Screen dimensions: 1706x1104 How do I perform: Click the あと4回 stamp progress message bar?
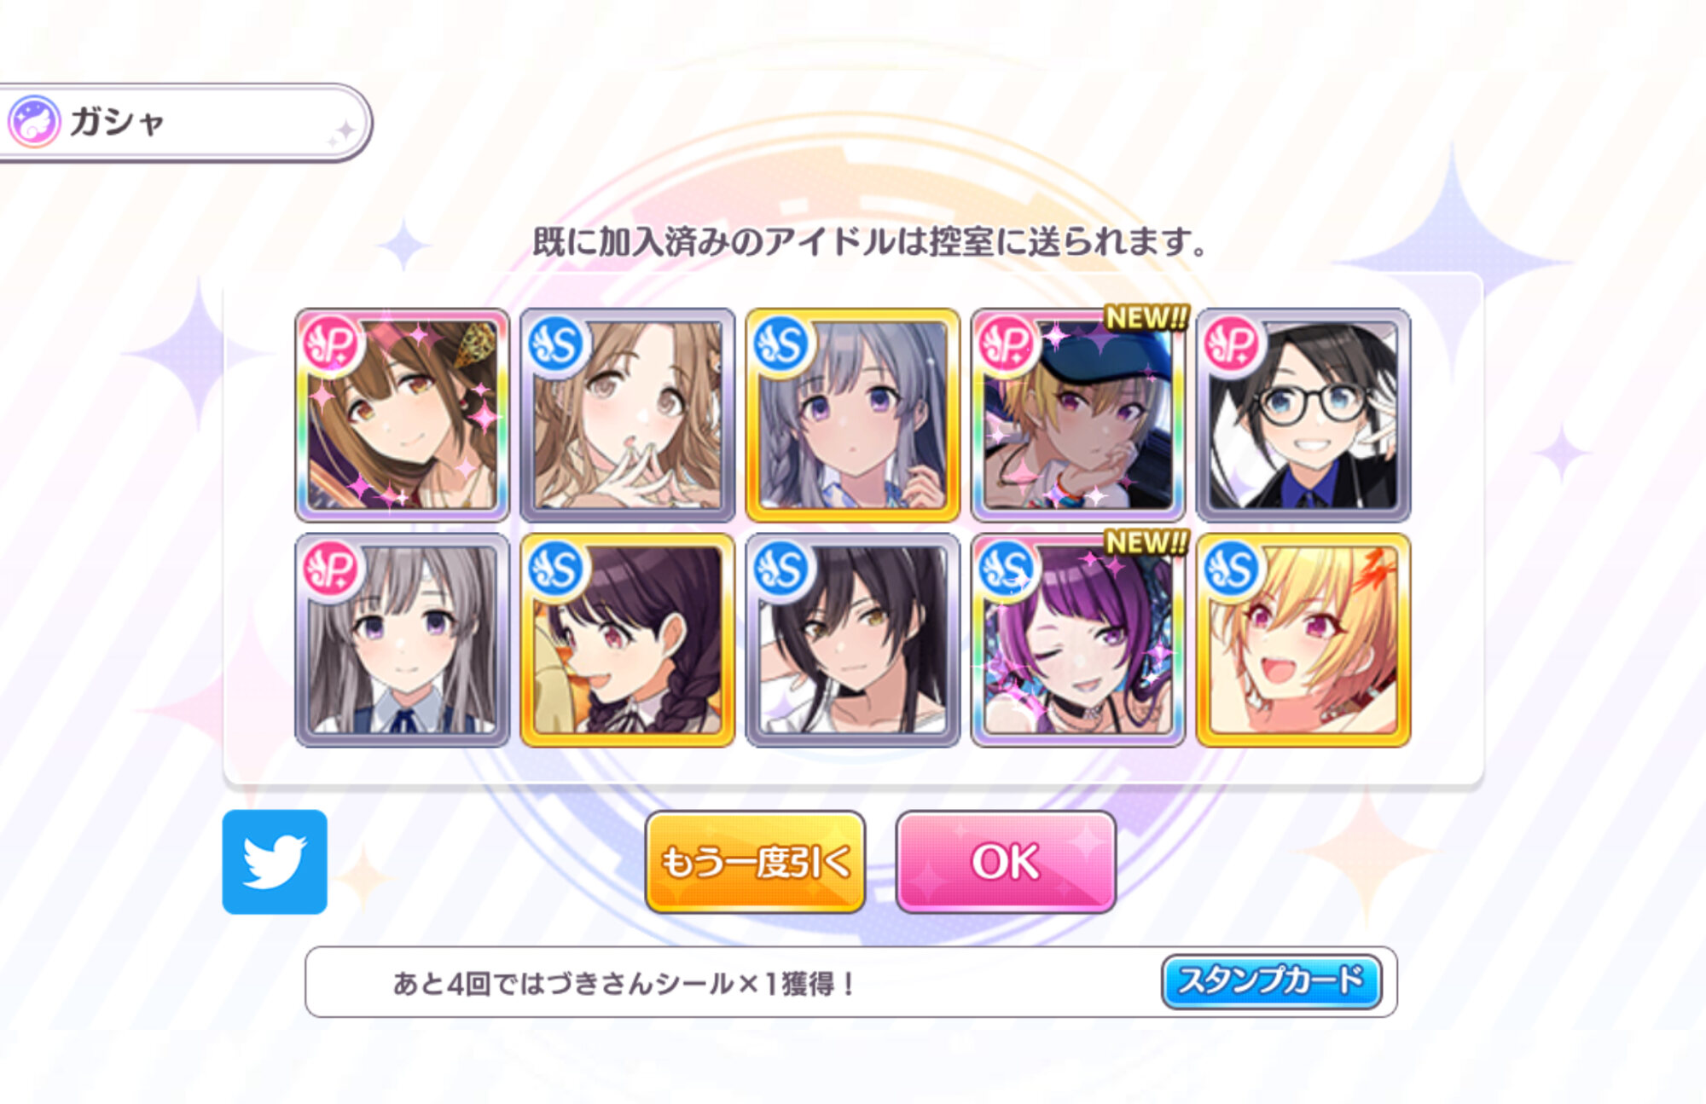coord(850,982)
